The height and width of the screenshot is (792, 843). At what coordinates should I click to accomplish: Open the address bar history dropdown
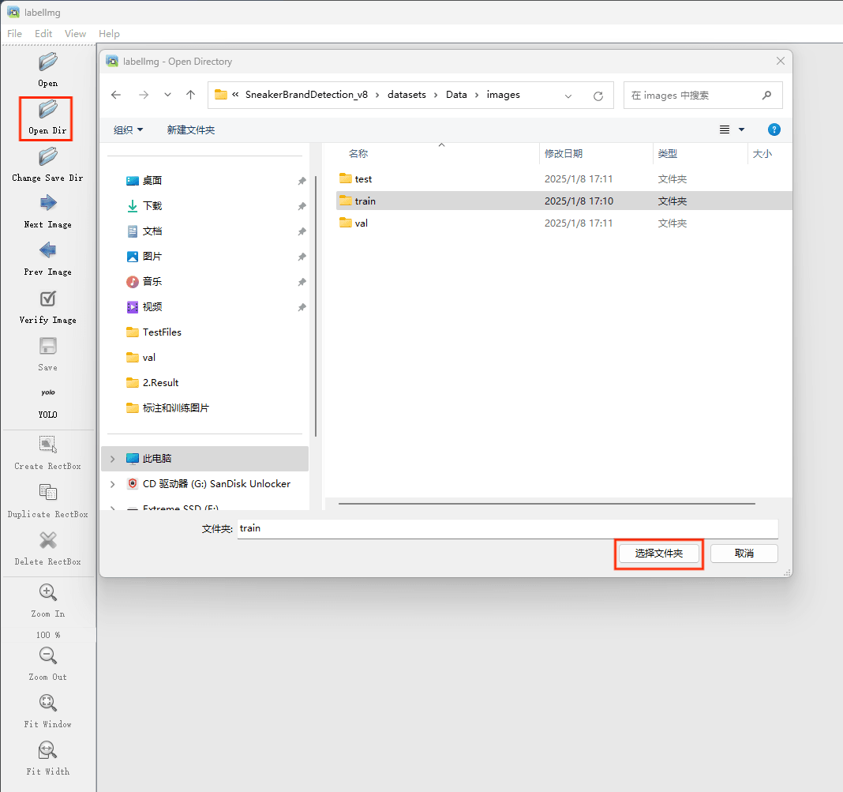pyautogui.click(x=568, y=96)
